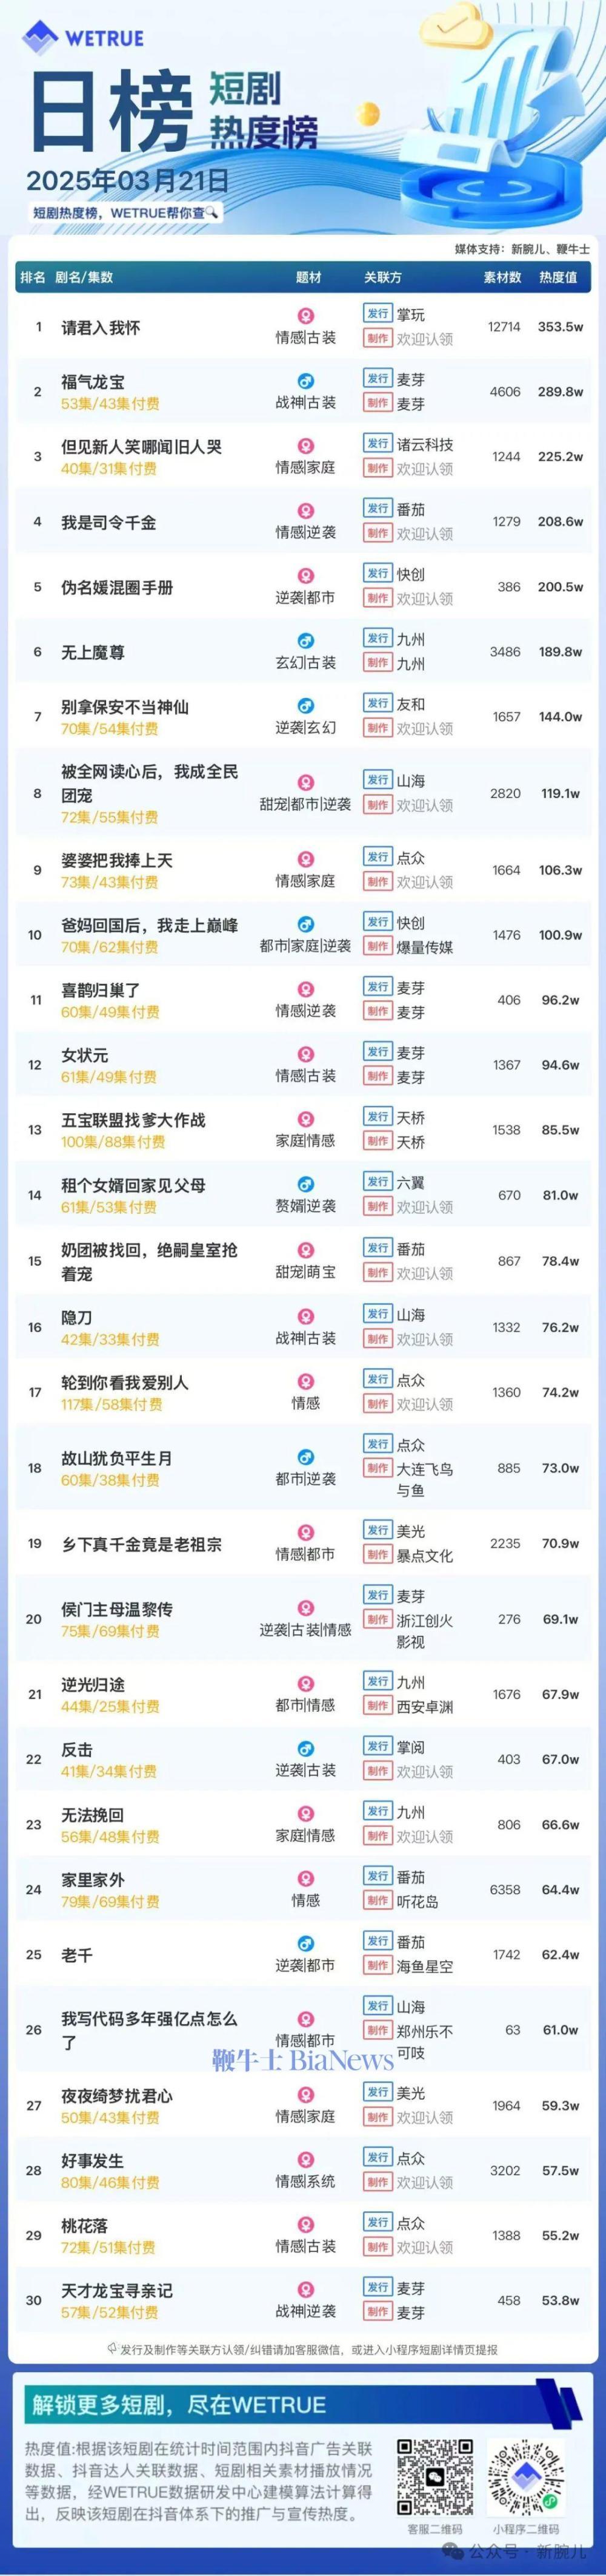Click the male gender icon for 福气龙宝
606x2576 pixels.
(x=305, y=381)
